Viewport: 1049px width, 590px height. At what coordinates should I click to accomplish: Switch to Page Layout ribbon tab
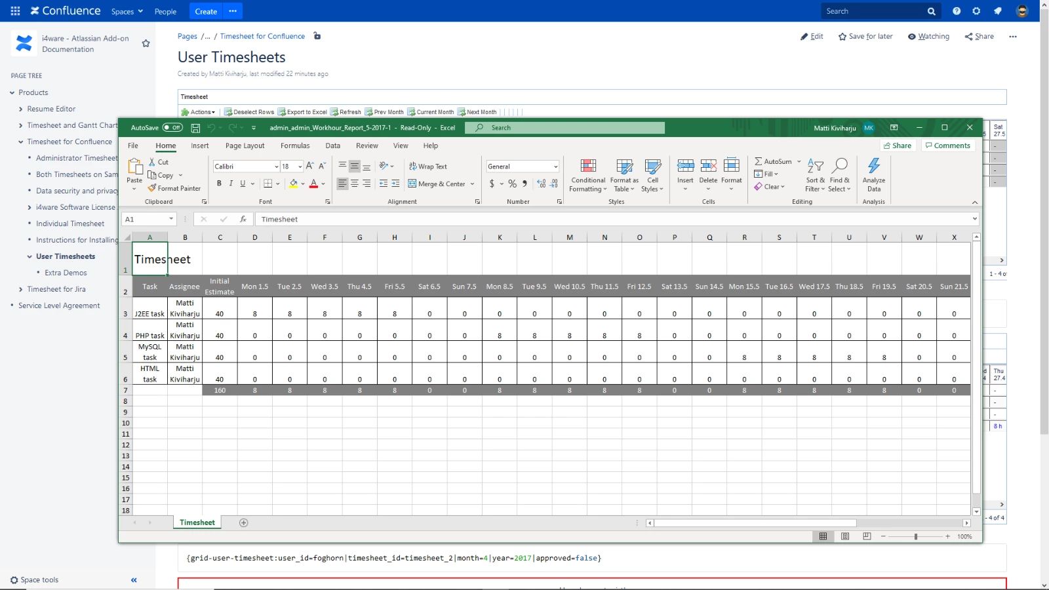click(245, 146)
